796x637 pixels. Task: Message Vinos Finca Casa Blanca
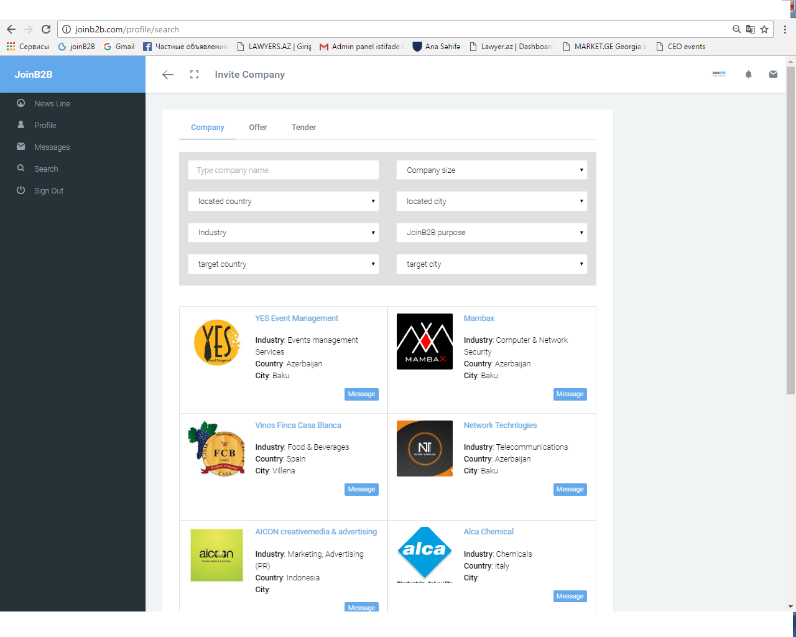point(361,490)
